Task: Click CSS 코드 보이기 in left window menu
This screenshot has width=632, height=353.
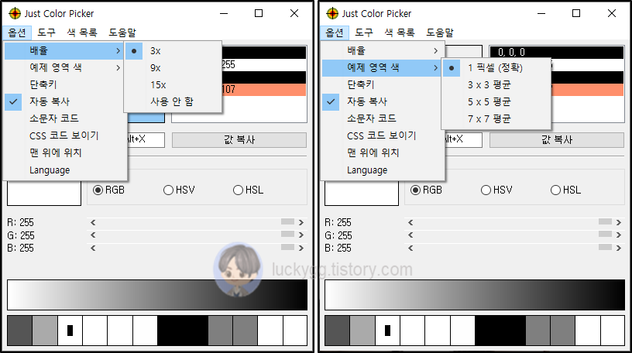Action: pyautogui.click(x=64, y=135)
